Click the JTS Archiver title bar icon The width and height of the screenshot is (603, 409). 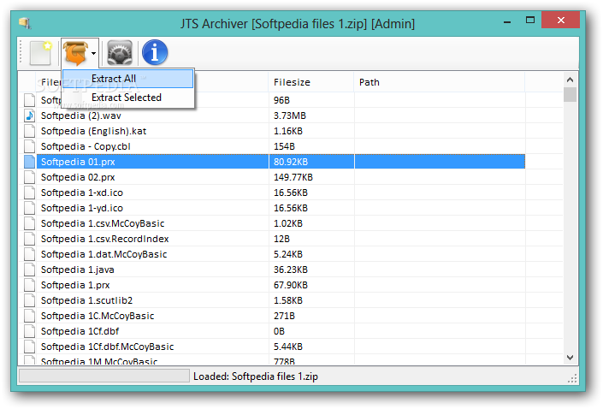25,23
